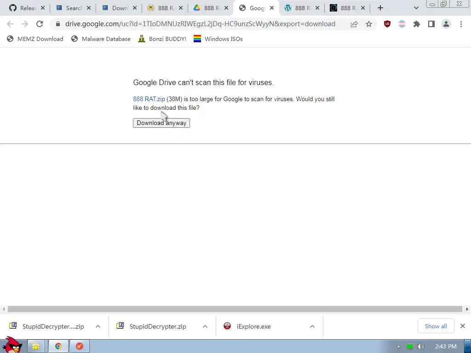Expand options for iExplore.exe download
Viewport: 471px width, 353px height.
pos(312,326)
